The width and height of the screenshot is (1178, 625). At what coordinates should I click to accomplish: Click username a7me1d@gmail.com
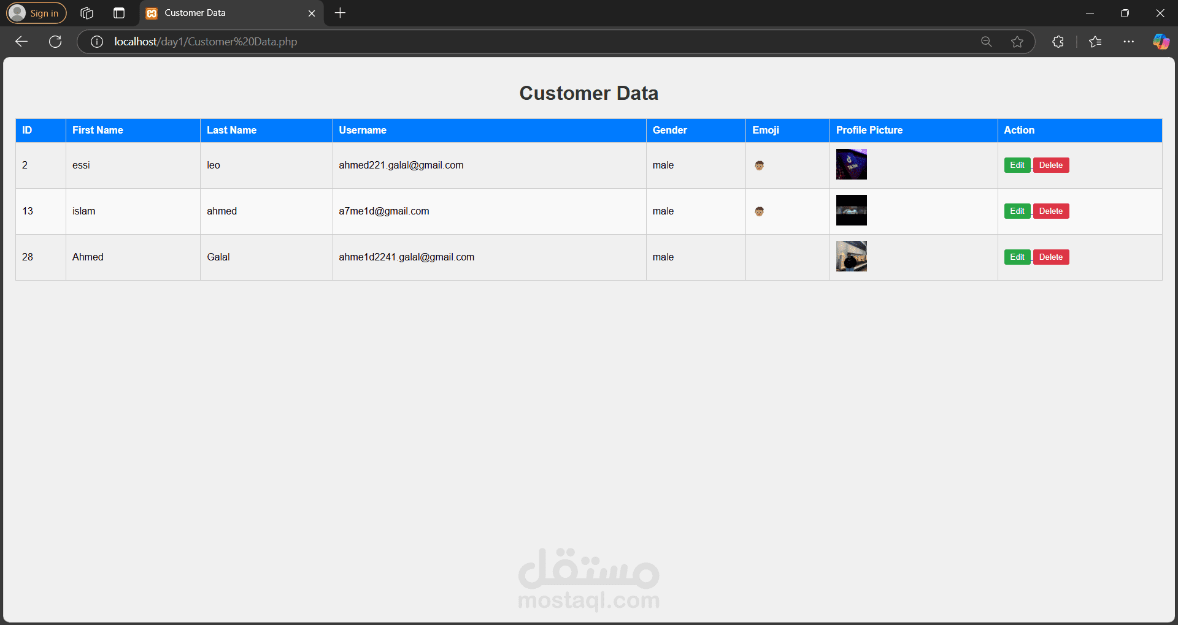tap(384, 211)
